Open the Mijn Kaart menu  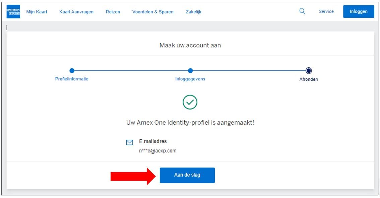[37, 12]
